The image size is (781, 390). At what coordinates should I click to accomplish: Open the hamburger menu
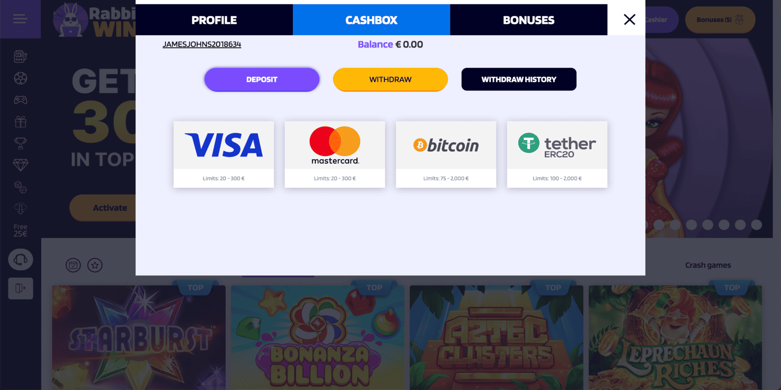(20, 19)
